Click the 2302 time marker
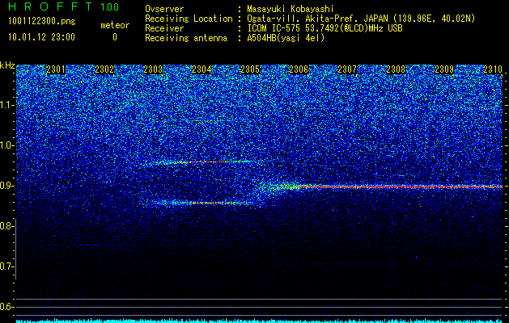Image resolution: width=509 pixels, height=323 pixels. point(104,69)
